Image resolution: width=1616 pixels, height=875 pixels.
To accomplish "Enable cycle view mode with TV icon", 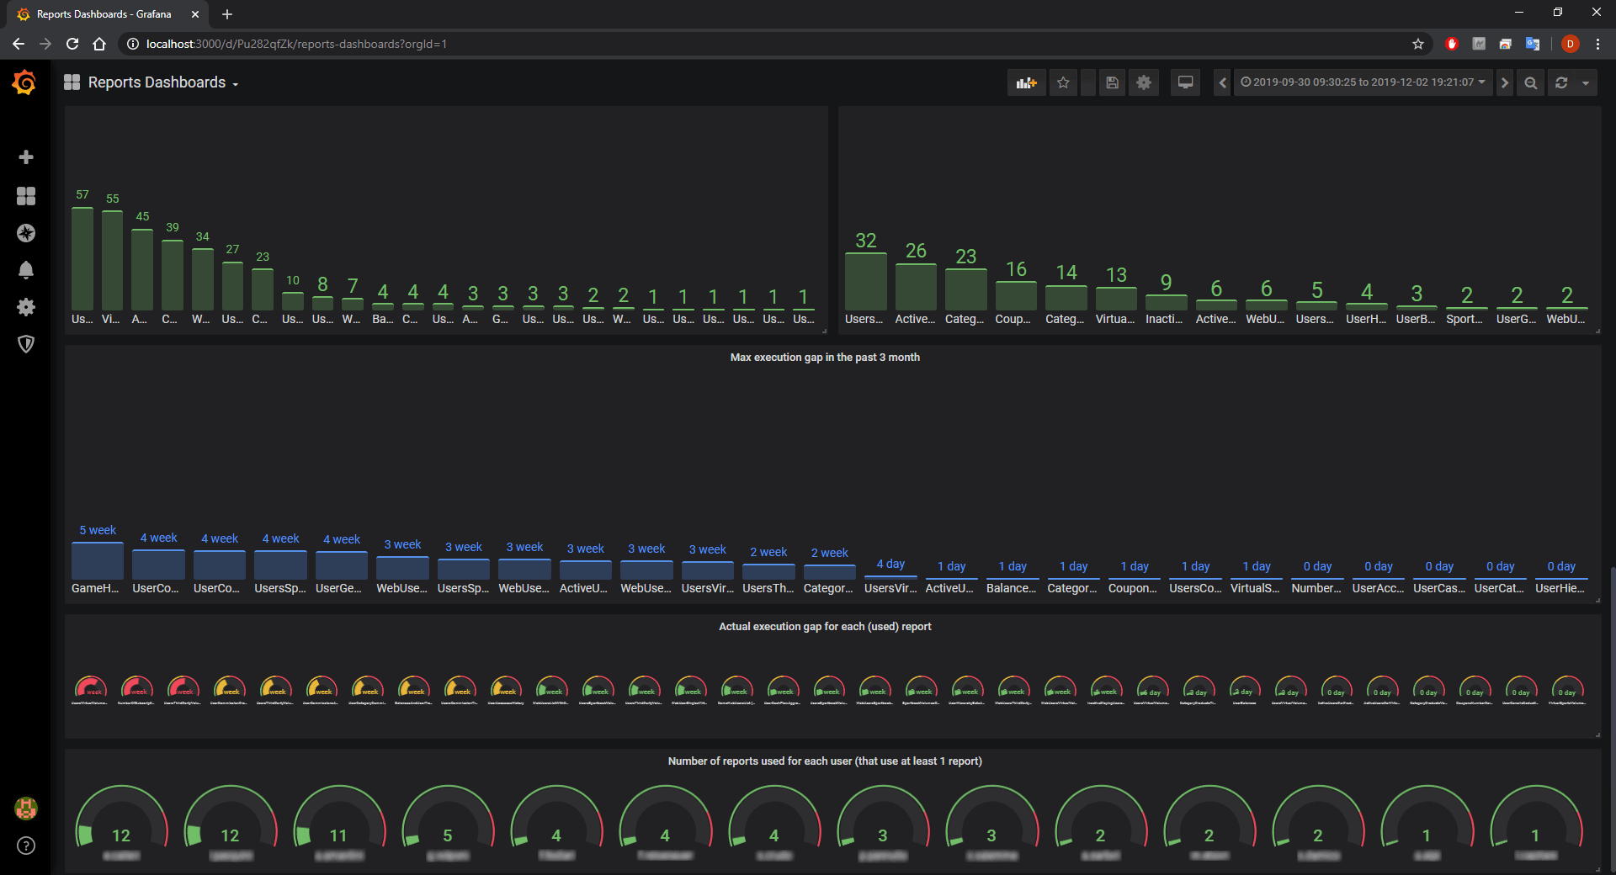I will click(x=1185, y=82).
